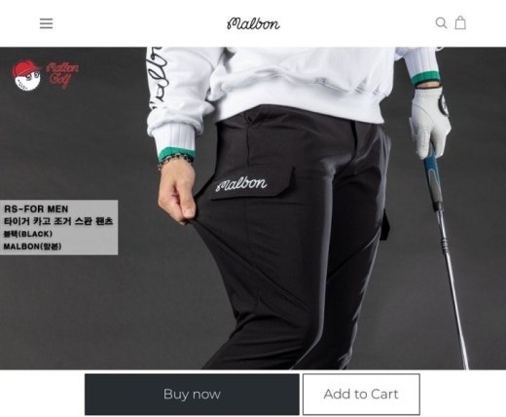506x417 pixels.
Task: Tap the Malbon embroidery on cargo pocket
Action: [241, 184]
